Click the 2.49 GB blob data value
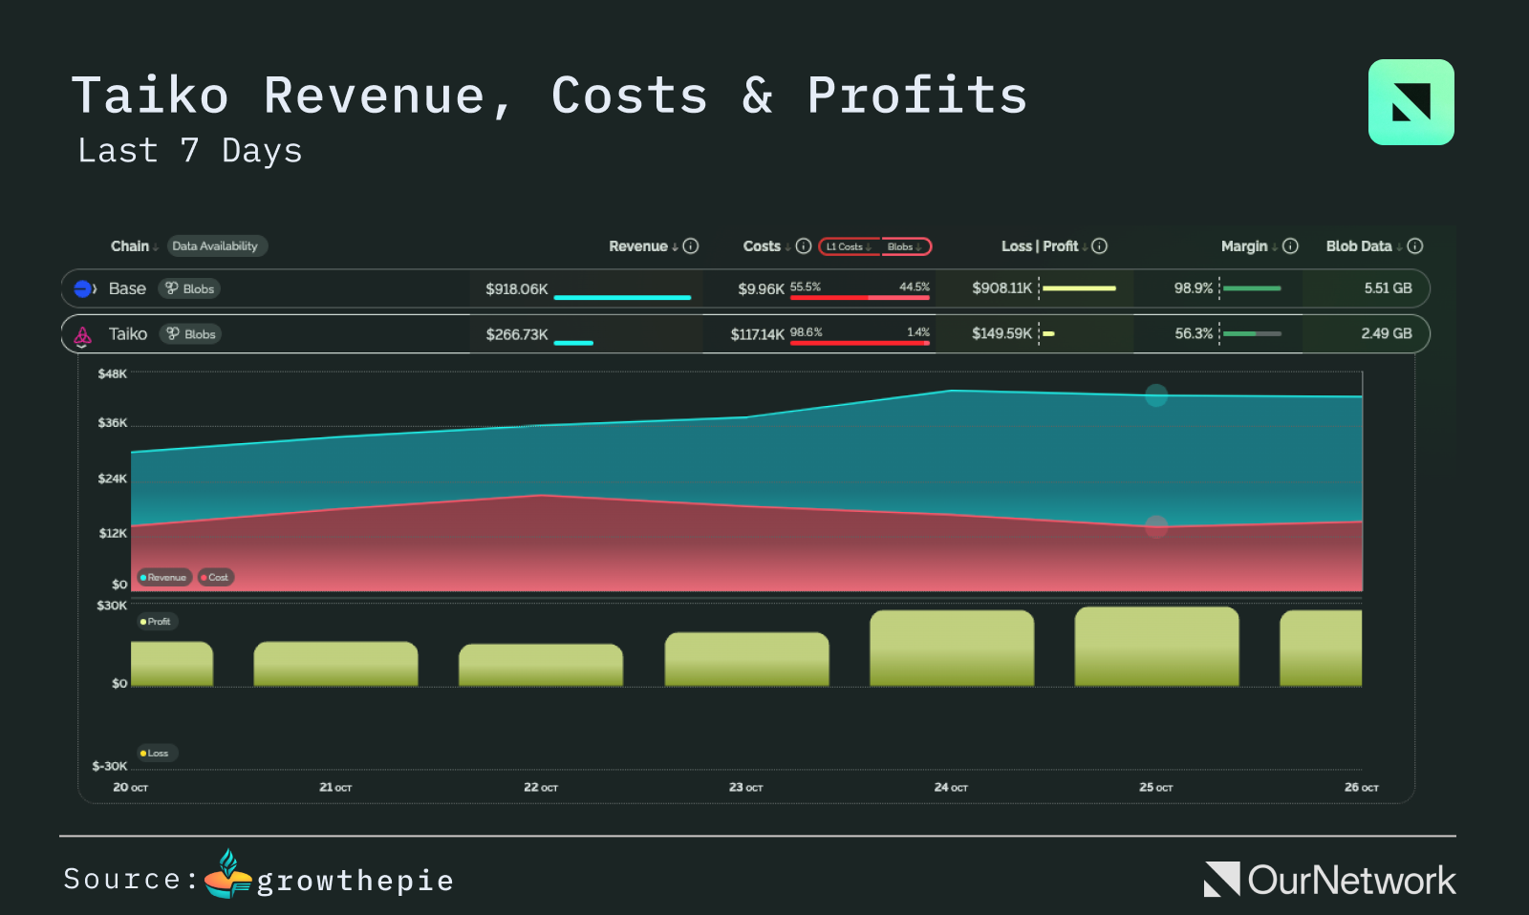The image size is (1529, 915). click(1387, 333)
